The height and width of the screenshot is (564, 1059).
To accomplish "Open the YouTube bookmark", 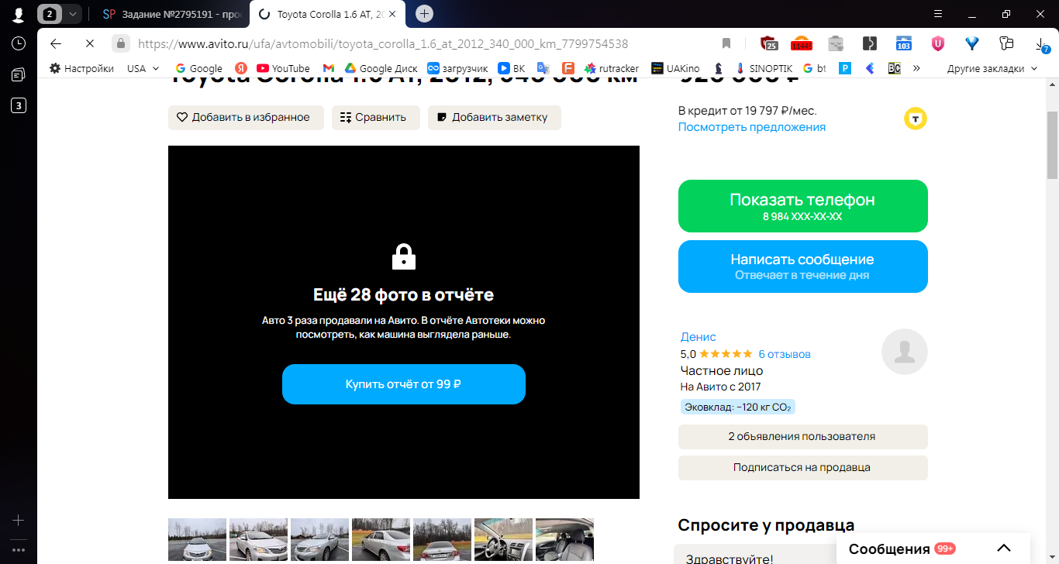I will 283,68.
